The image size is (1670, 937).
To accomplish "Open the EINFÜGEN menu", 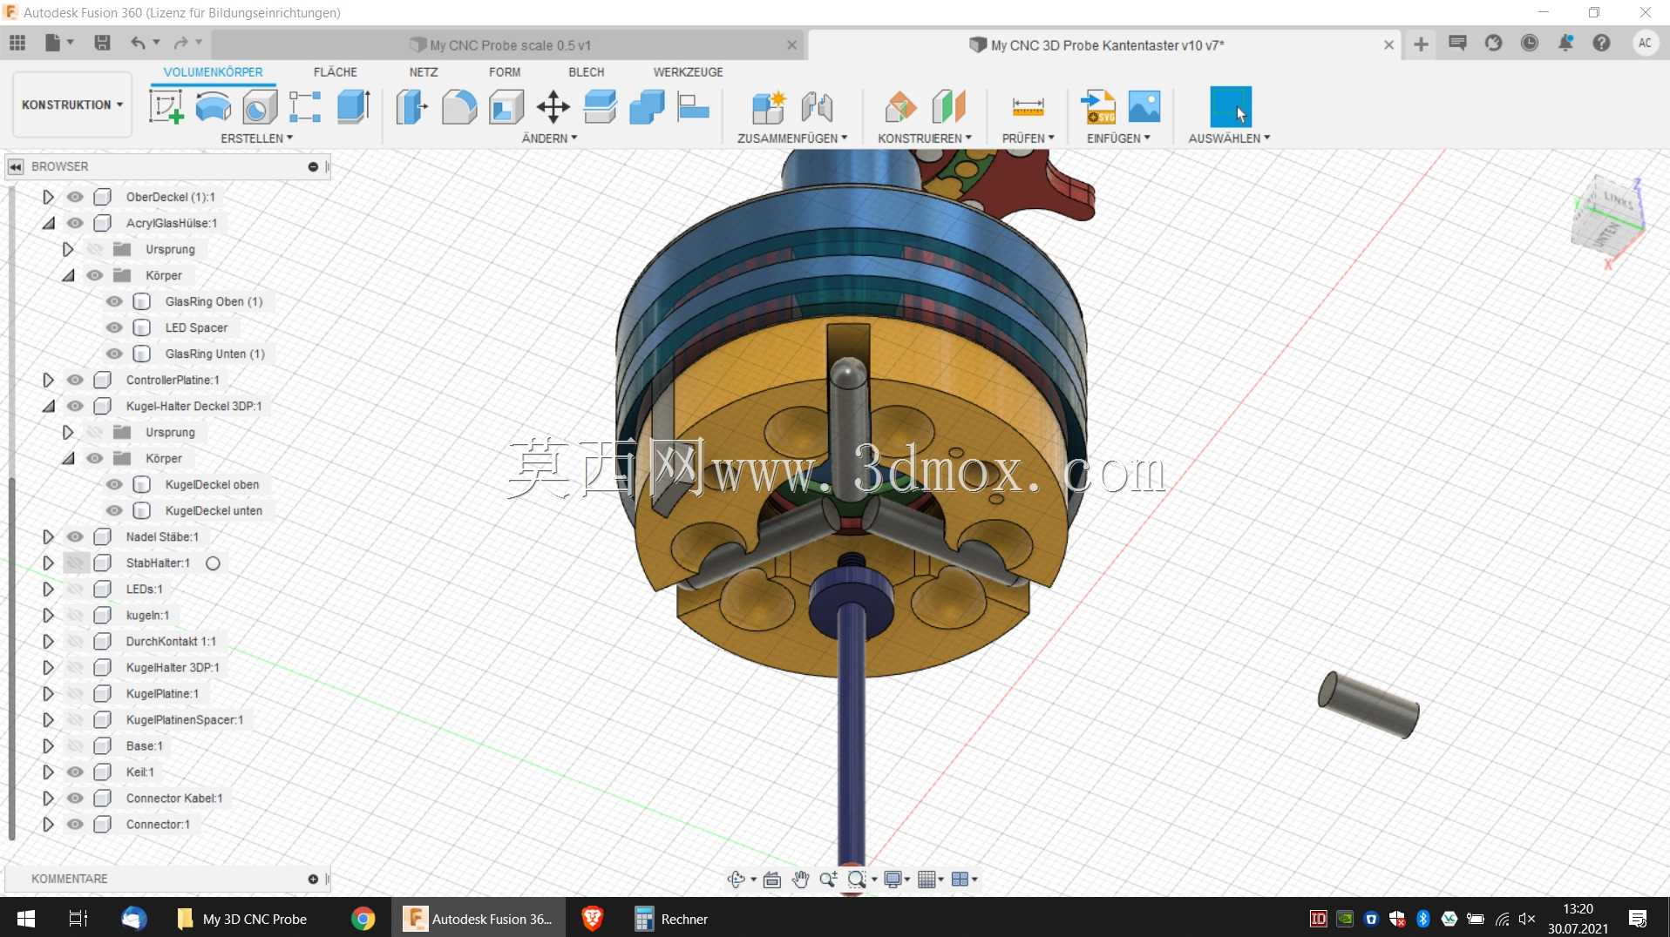I will 1118,138.
